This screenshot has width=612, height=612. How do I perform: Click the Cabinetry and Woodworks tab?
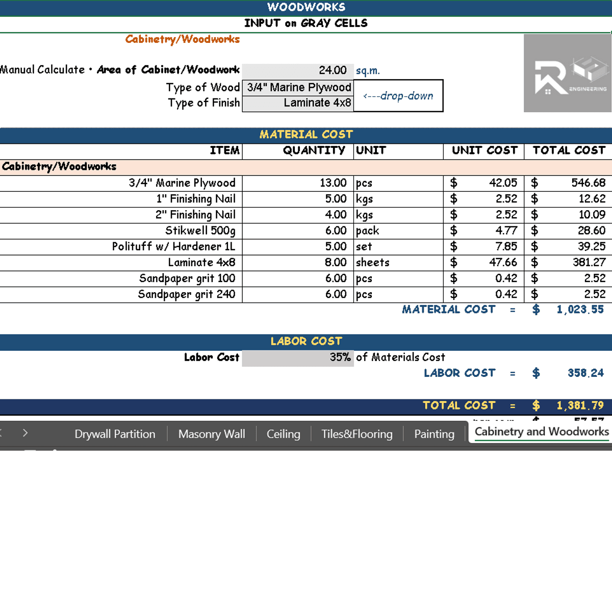541,432
